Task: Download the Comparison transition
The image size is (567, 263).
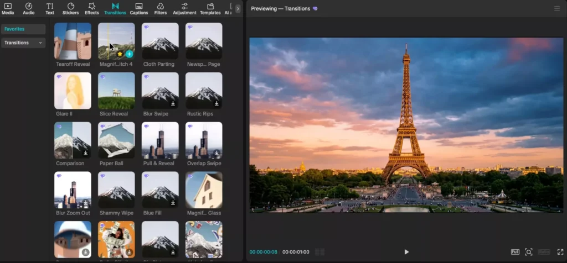Action: pyautogui.click(x=86, y=153)
